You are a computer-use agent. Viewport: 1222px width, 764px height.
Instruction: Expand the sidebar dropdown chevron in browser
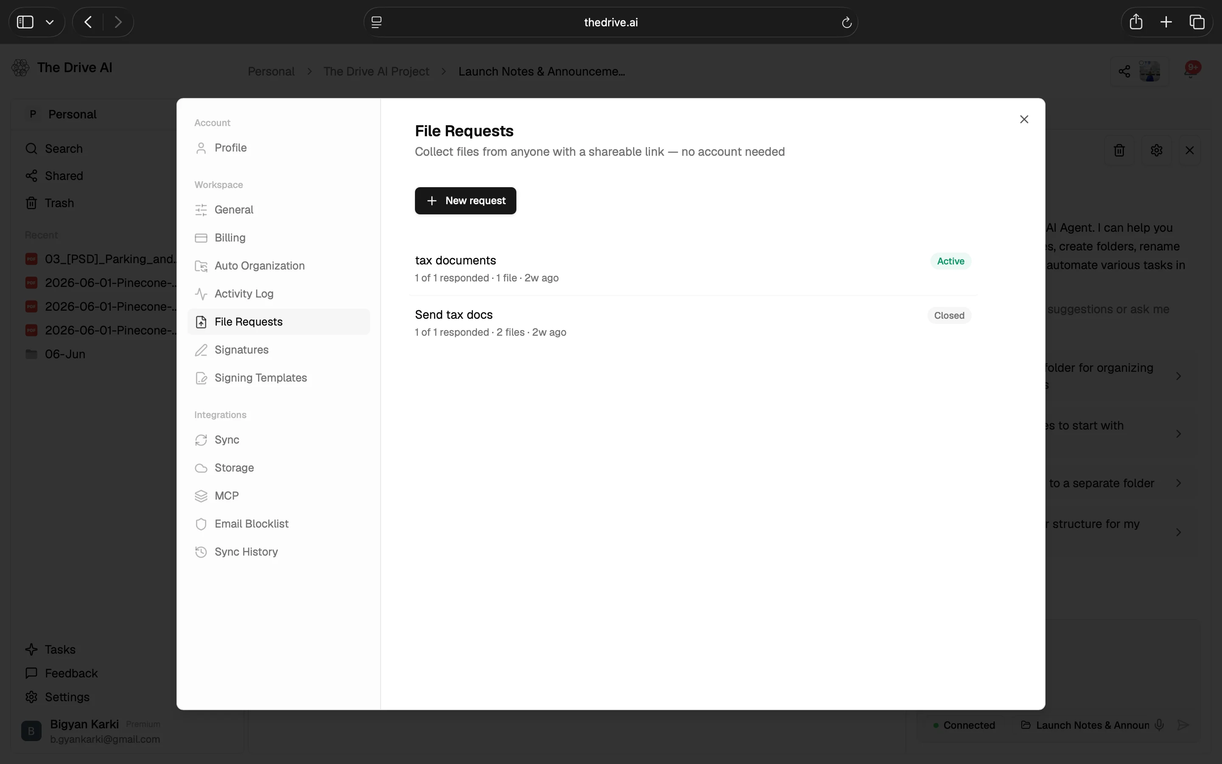pyautogui.click(x=50, y=22)
